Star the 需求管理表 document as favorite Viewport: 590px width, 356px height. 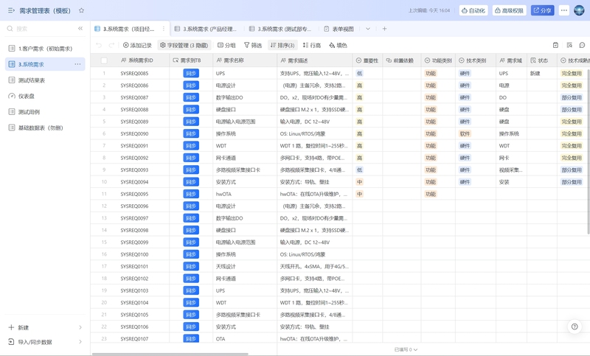(81, 10)
